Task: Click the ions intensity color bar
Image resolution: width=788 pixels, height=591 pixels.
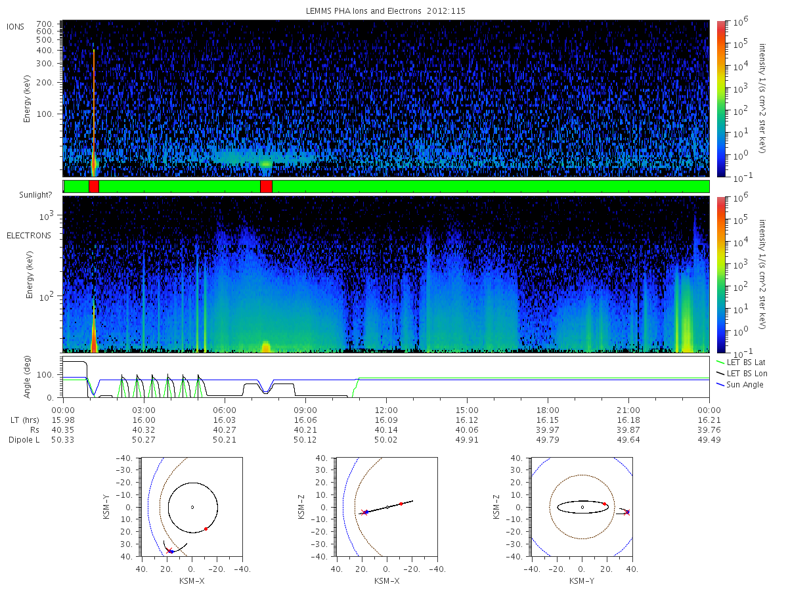Action: click(x=720, y=98)
